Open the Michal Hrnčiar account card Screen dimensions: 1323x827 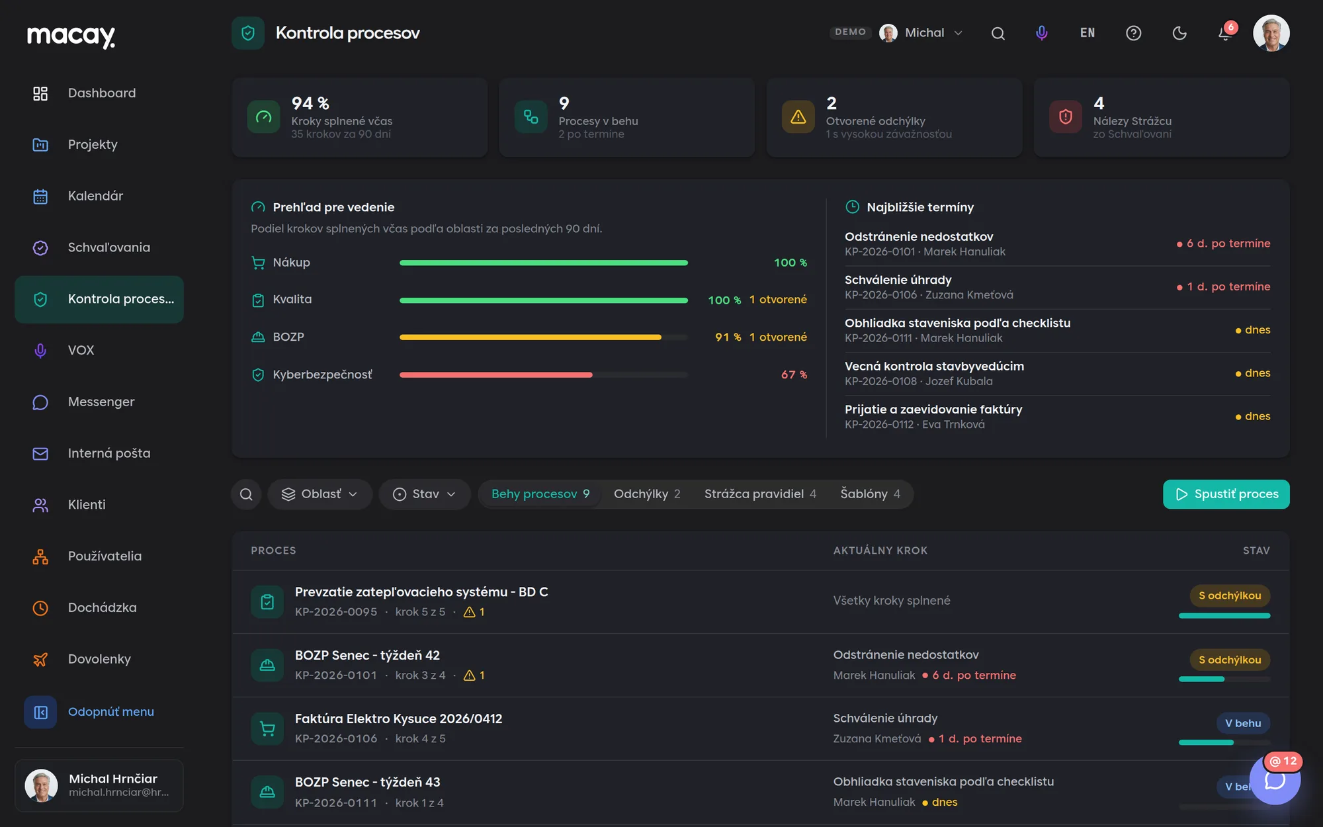pos(99,785)
